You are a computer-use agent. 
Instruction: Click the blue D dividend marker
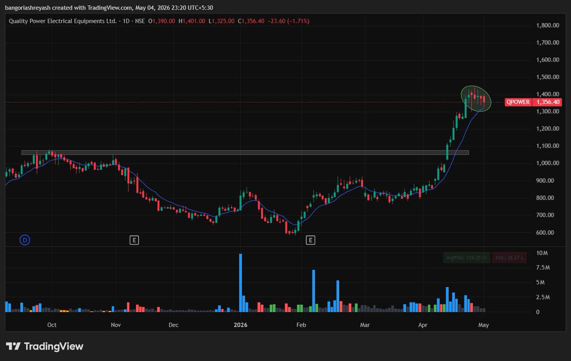tap(25, 240)
